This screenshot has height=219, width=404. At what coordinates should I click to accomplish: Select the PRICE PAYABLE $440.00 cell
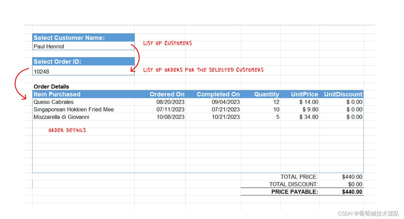pyautogui.click(x=341, y=192)
